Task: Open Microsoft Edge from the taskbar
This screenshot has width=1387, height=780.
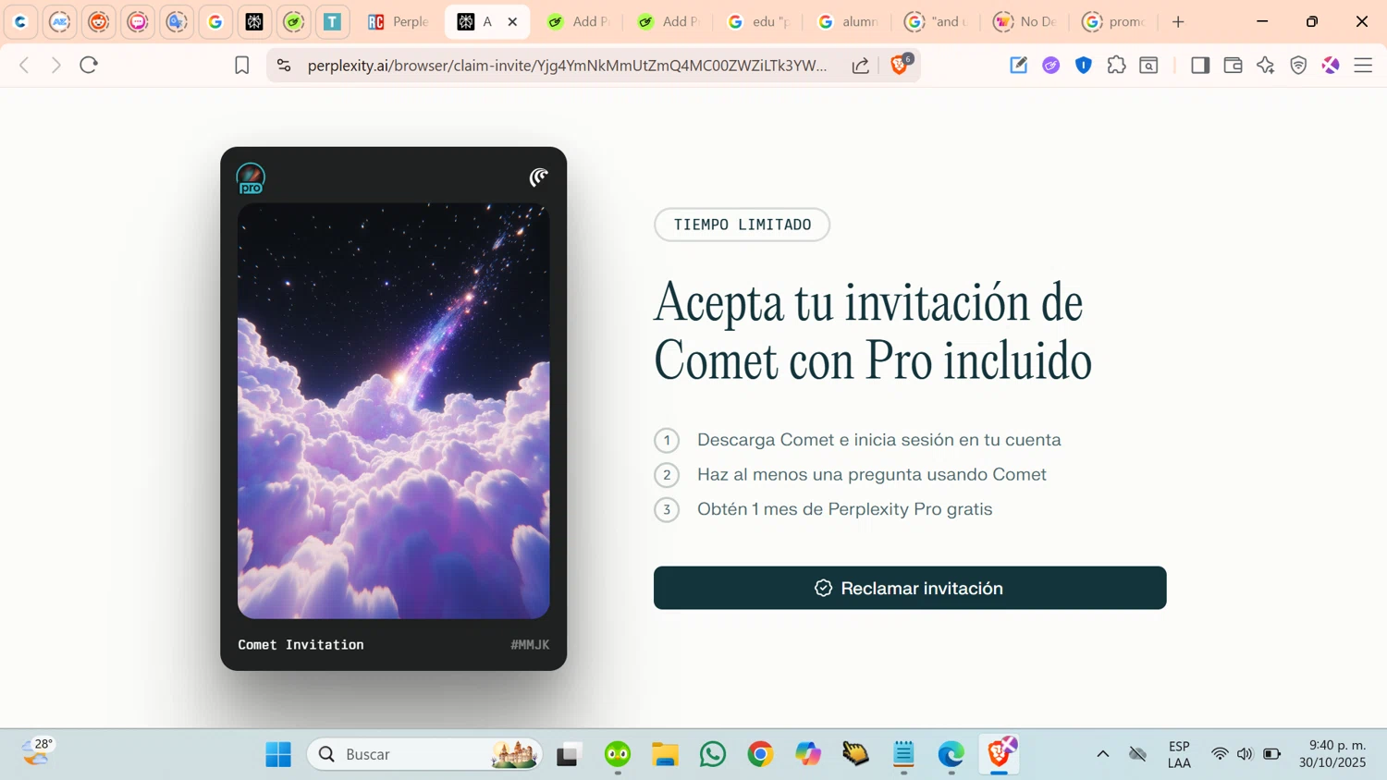Action: [x=951, y=754]
